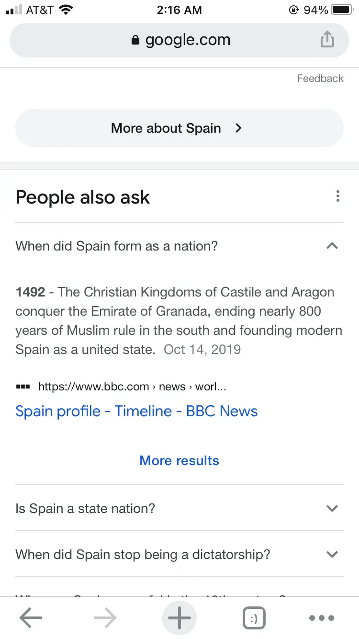Image resolution: width=359 pixels, height=639 pixels.
Task: Open the tab switcher icon
Action: click(254, 618)
